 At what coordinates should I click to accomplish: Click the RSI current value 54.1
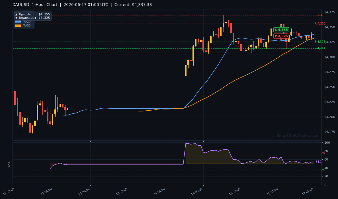point(318,162)
